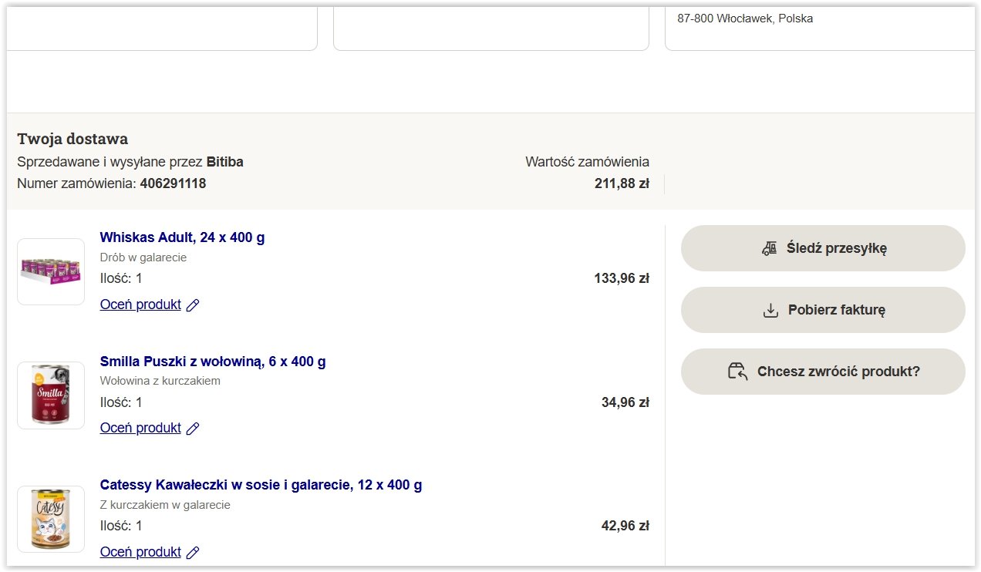Click the address line 87-800 Włocławek, Polska
This screenshot has width=981, height=572.
pos(745,19)
